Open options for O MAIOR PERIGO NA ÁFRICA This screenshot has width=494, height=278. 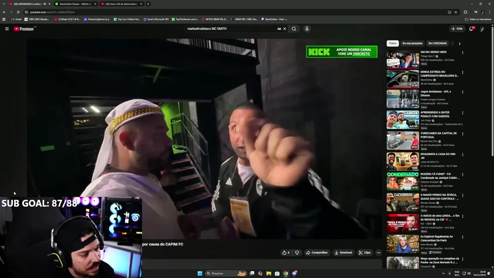tap(462, 195)
